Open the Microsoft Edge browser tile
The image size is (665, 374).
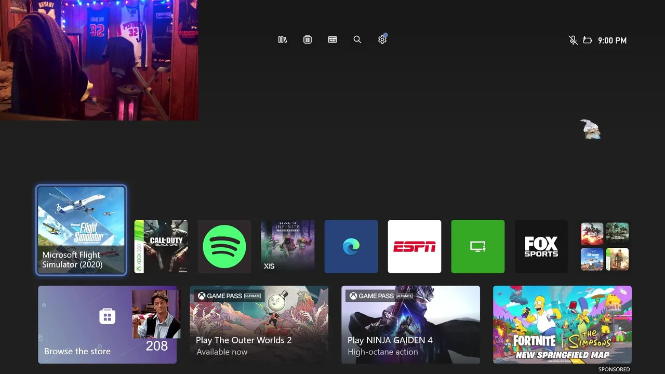(x=351, y=246)
